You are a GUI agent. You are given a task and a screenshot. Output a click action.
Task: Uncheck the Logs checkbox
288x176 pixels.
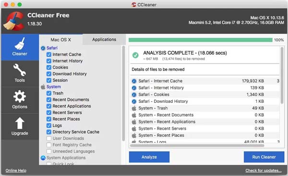click(x=49, y=125)
